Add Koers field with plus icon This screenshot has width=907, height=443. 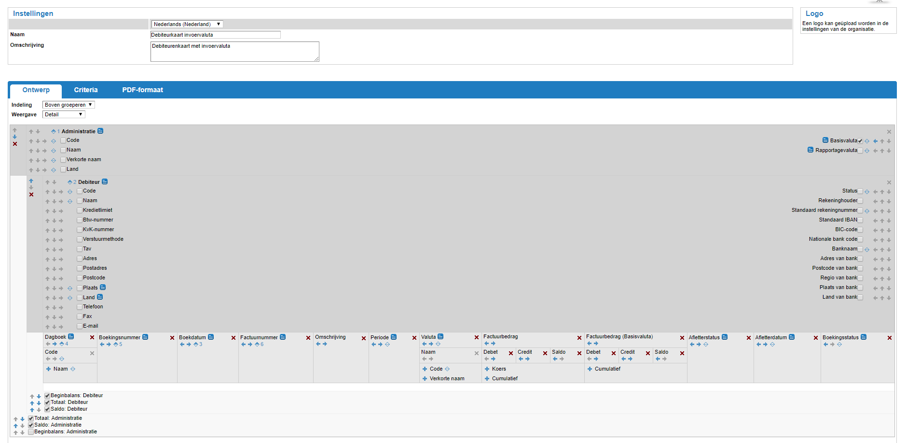coord(487,369)
